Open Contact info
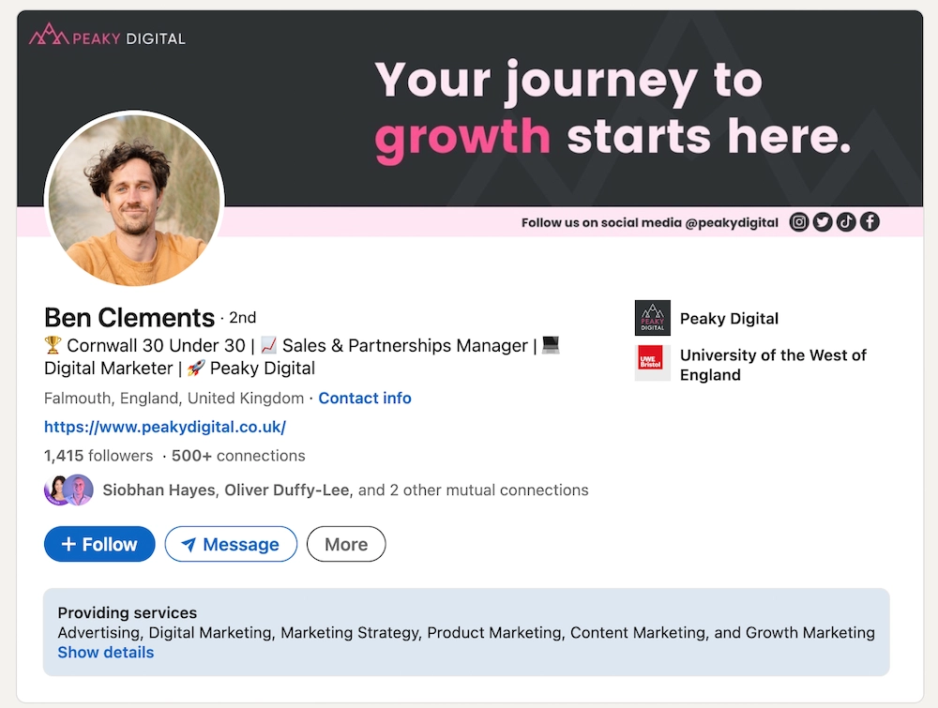This screenshot has width=938, height=708. pos(365,398)
